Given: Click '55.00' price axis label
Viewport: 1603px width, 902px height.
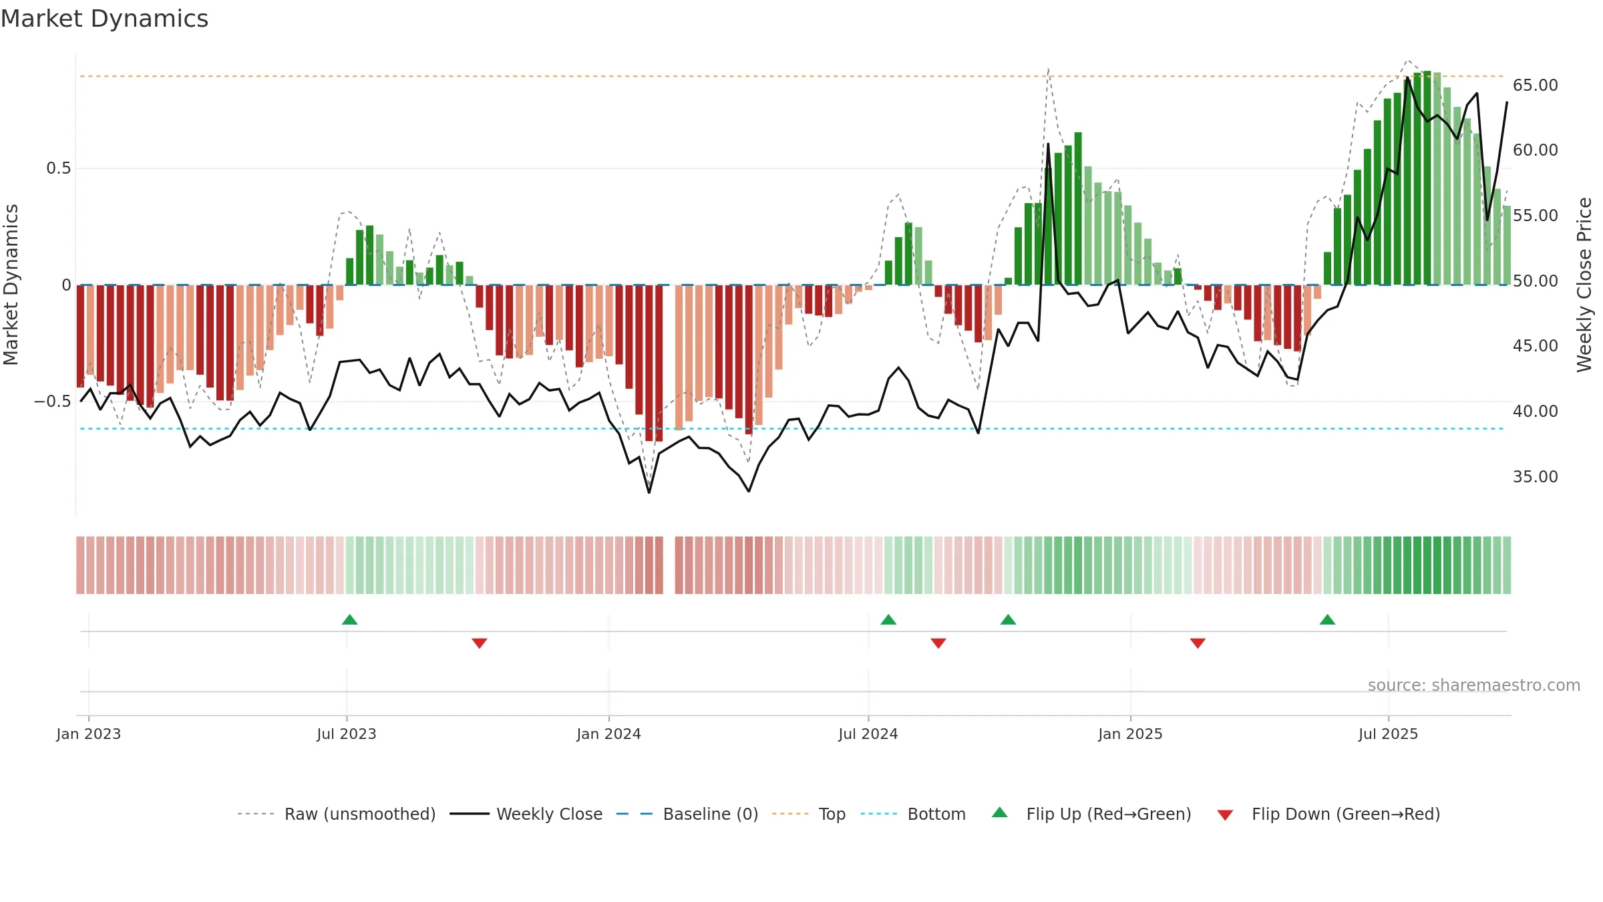Looking at the screenshot, I should coord(1536,216).
